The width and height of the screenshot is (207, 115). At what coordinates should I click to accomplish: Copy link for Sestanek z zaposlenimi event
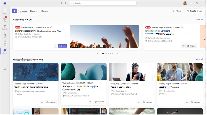55,46
